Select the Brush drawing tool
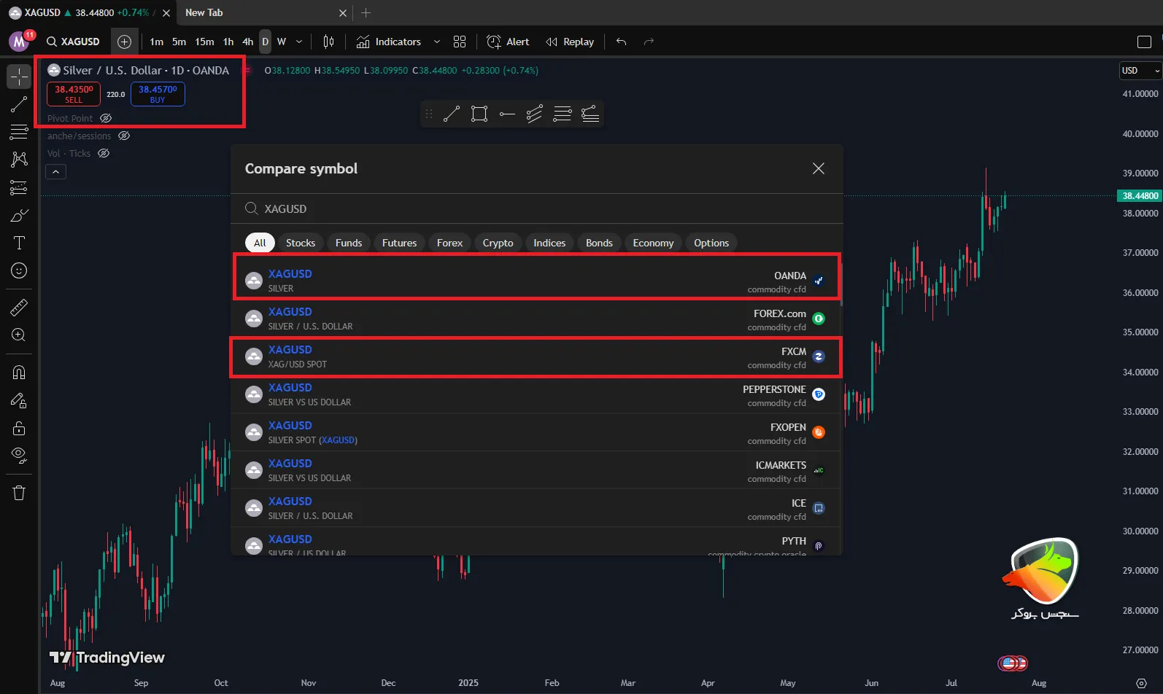The width and height of the screenshot is (1163, 694). [x=19, y=216]
